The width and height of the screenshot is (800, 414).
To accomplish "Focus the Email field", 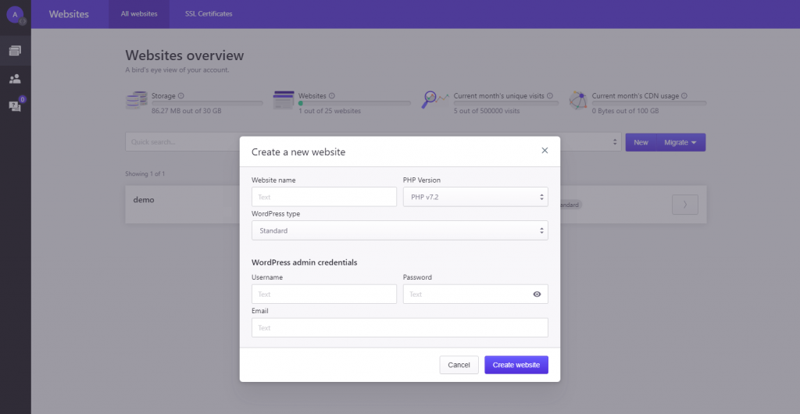I will coord(400,328).
